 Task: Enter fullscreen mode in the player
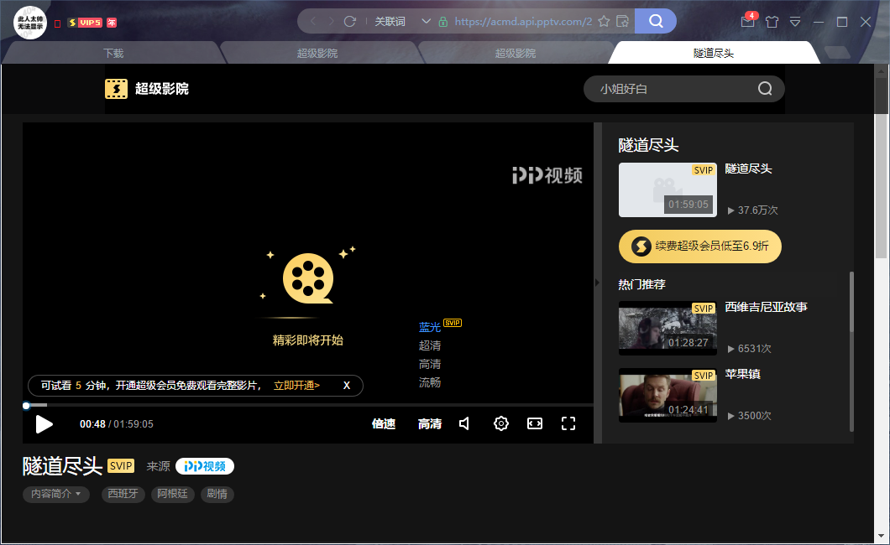568,424
